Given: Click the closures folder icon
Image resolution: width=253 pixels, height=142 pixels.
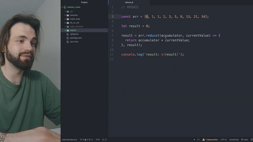Looking at the screenshot, I should pyautogui.click(x=68, y=15).
